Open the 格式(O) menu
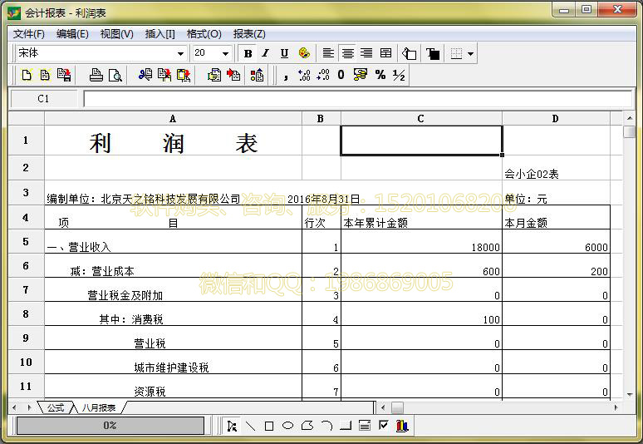This screenshot has height=444, width=643. click(x=204, y=34)
